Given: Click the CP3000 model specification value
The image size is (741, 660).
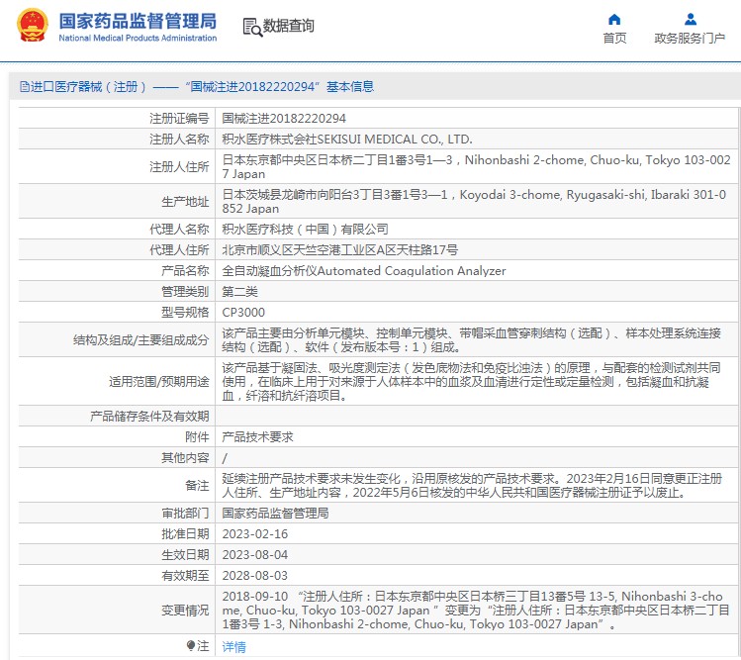Looking at the screenshot, I should (x=243, y=312).
